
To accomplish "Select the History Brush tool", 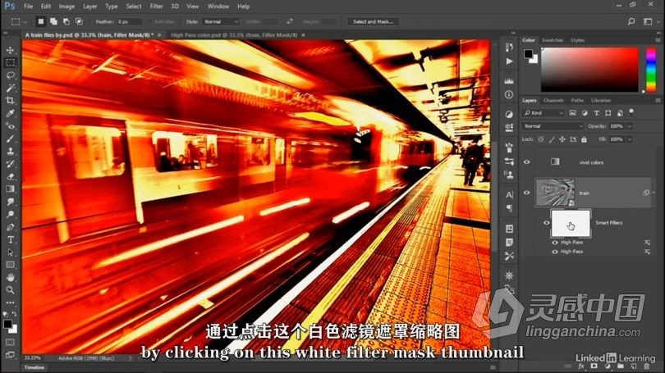I will click(10, 164).
